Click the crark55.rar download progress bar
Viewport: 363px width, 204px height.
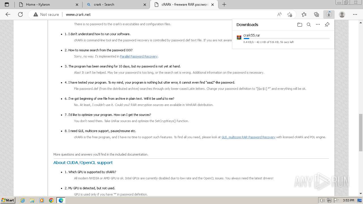pyautogui.click(x=286, y=39)
